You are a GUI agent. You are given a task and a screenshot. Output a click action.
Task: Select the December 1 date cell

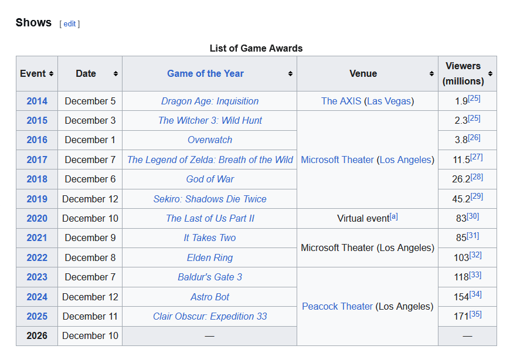click(x=90, y=140)
